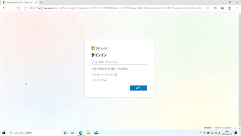This screenshot has width=241, height=136.
Task: Close the Microsoft account sign-in tab
Action: tap(36, 3)
